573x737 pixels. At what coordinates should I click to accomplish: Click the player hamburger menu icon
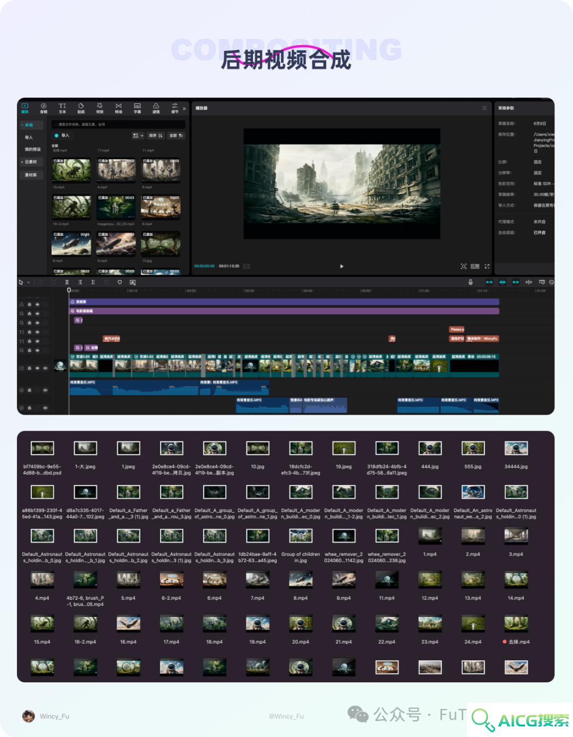(x=484, y=108)
